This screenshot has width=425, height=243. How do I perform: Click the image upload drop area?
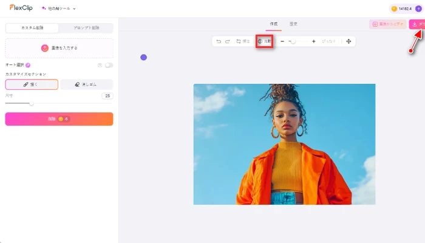59,48
